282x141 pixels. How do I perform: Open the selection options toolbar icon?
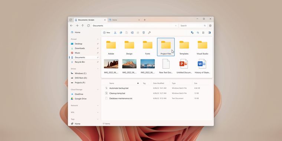192,33
